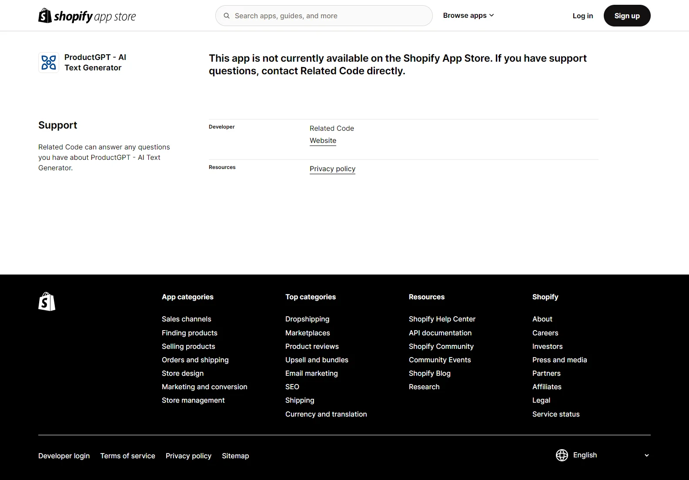Select Orders and shipping category

coord(195,360)
